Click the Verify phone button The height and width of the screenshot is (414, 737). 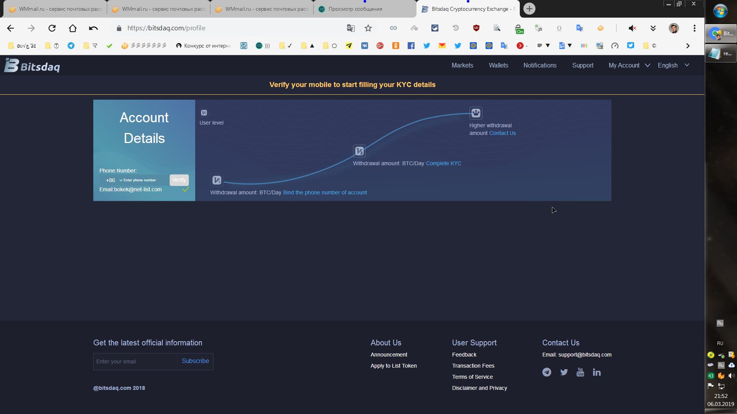[x=179, y=180]
